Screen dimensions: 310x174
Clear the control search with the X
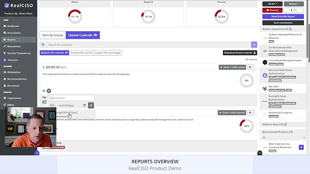pyautogui.click(x=254, y=45)
